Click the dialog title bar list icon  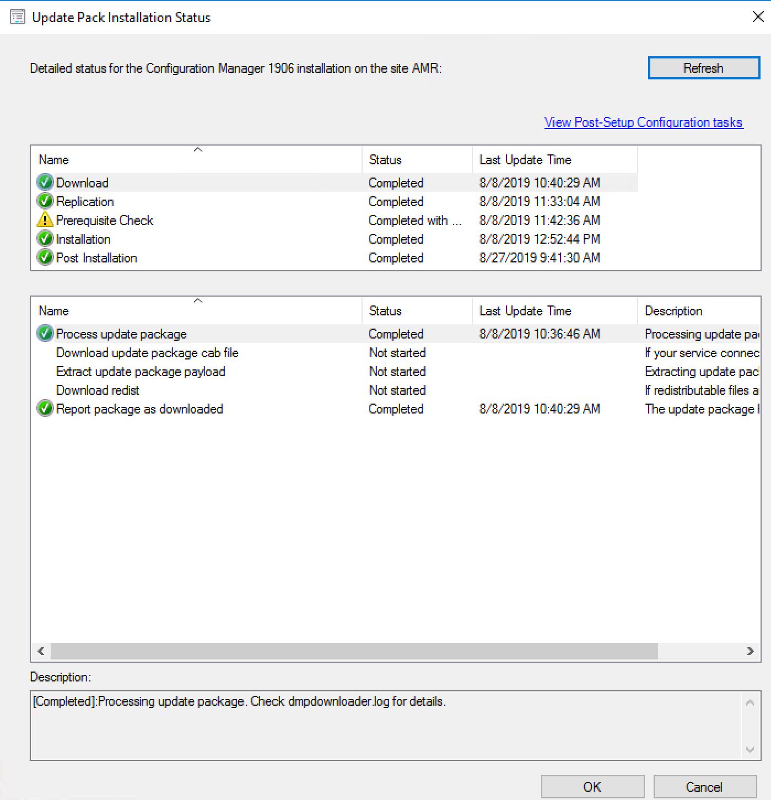click(18, 17)
